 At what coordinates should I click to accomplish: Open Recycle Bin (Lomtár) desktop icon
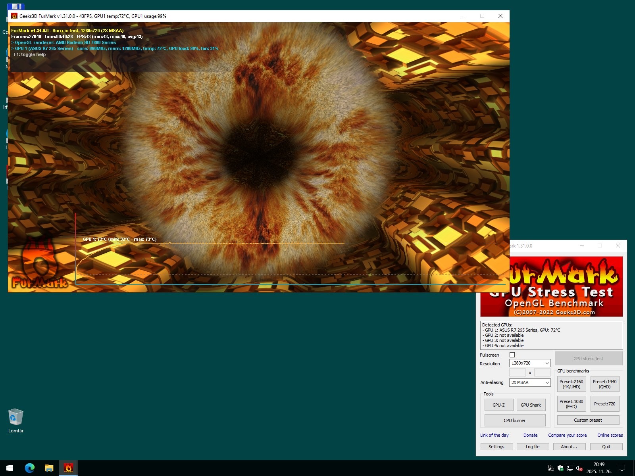coord(16,421)
